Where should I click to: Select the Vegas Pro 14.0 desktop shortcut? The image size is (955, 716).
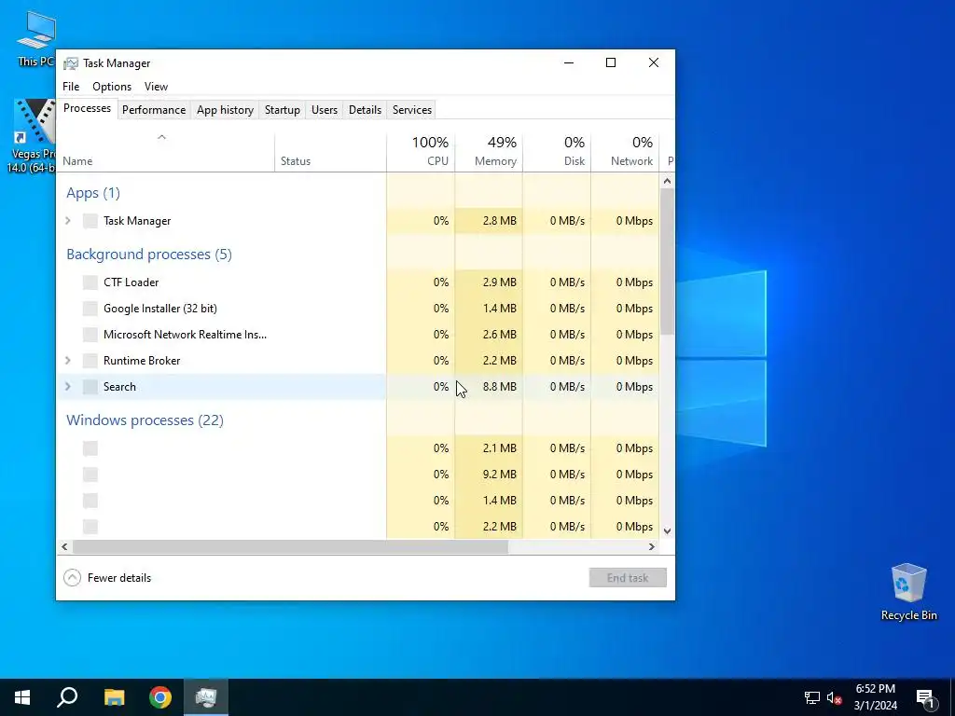31,136
